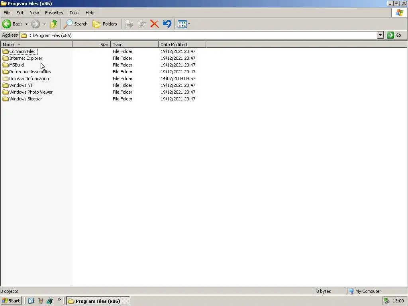The height and width of the screenshot is (306, 408).
Task: Click the Move To toolbar icon
Action: coord(129,24)
